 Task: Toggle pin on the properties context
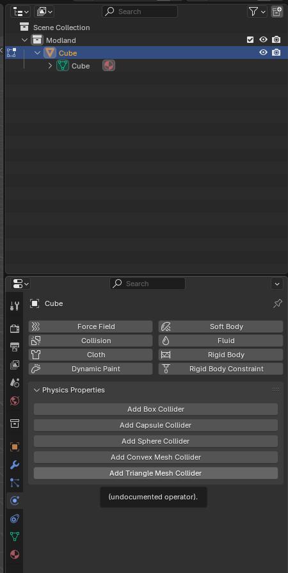coord(278,303)
